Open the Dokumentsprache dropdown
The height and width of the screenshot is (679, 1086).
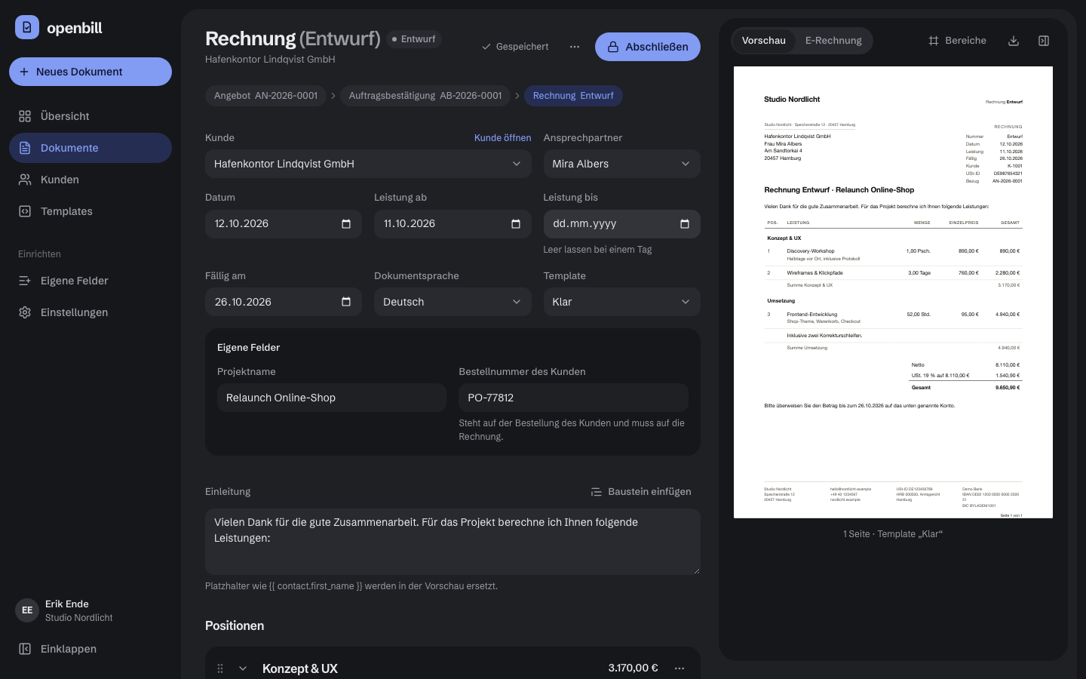(452, 302)
